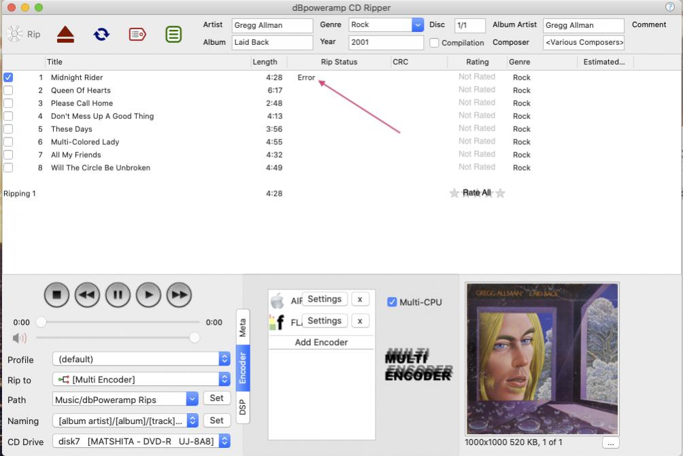Screen dimensions: 683x456
Task: Click Not Rated for Queen Of Hearts
Action: coord(477,90)
